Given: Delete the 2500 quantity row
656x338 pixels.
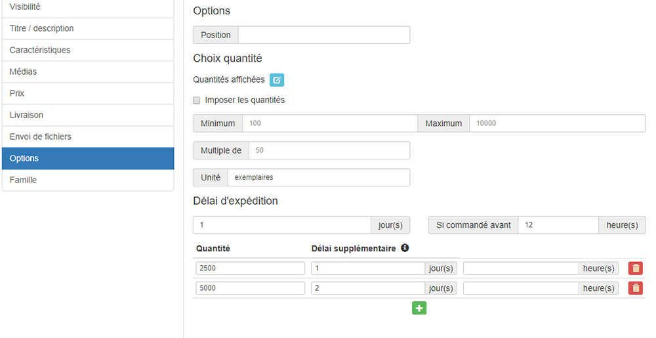Looking at the screenshot, I should pos(635,268).
